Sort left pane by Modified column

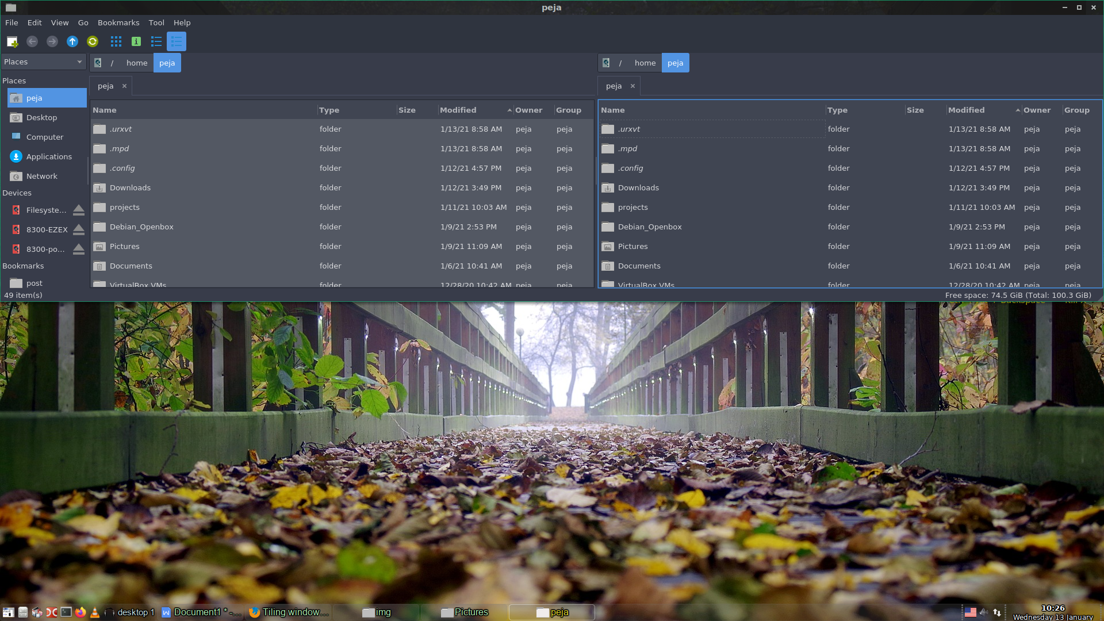(x=476, y=110)
